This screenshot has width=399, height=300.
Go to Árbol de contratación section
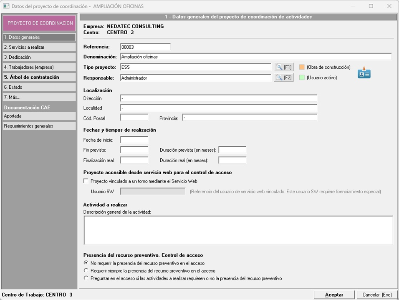[x=39, y=77]
